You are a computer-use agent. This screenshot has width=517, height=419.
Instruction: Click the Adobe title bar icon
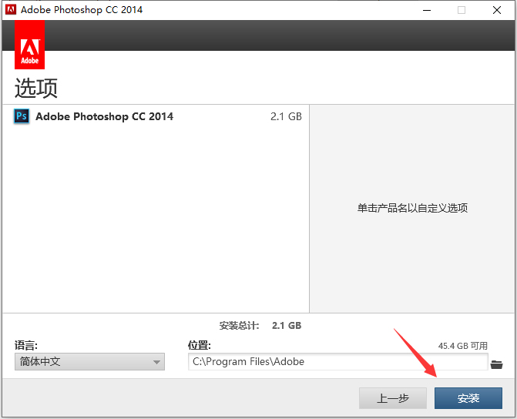[11, 9]
